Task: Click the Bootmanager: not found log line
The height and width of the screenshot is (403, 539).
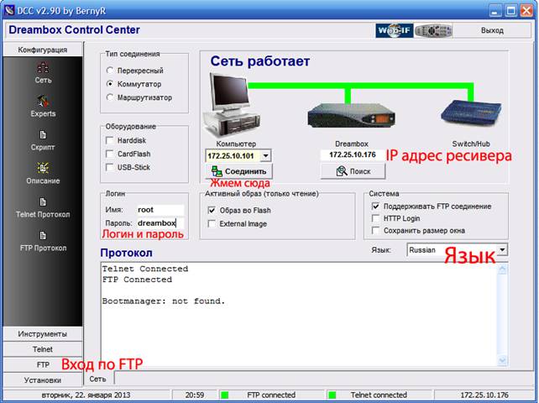Action: pyautogui.click(x=164, y=301)
